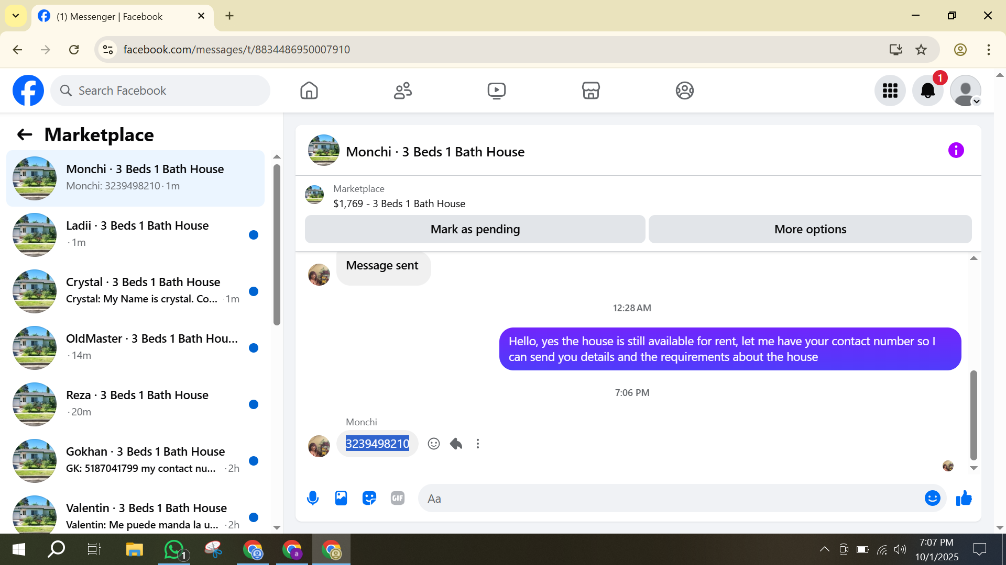This screenshot has height=565, width=1006.
Task: Open the account profile menu
Action: [966, 91]
